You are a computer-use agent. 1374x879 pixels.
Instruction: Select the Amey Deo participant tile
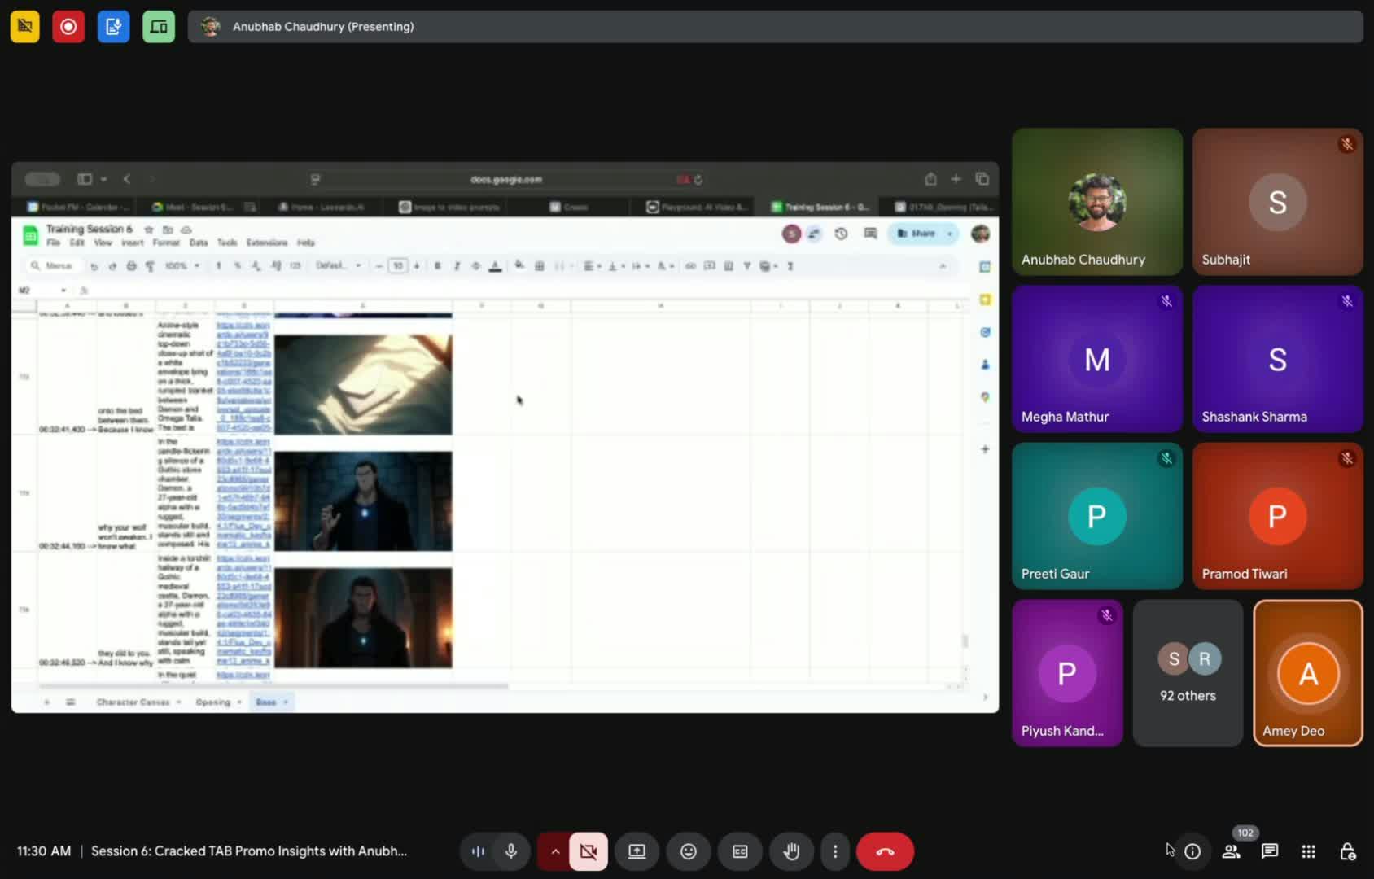[x=1308, y=673]
